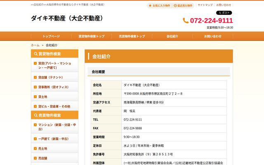Click the 交通アクセス value 南海電鉄高野線

(144, 102)
